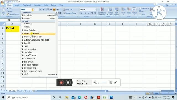Click the Top Align icon
The image size is (177, 100).
coord(48,9)
